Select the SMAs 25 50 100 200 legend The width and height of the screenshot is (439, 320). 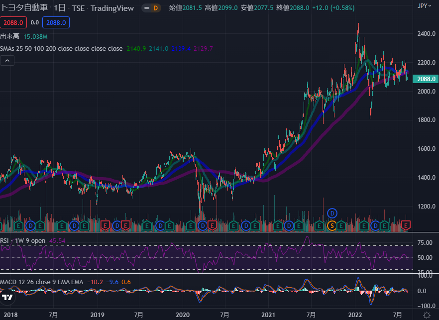click(x=61, y=48)
